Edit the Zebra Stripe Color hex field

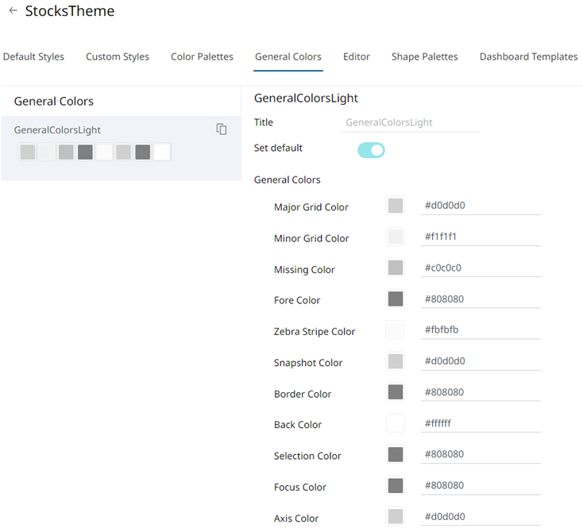[x=481, y=330]
